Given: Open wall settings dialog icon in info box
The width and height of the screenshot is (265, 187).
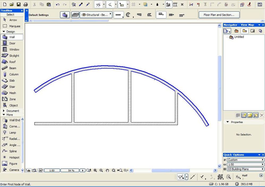Looking at the screenshot, I should [x=65, y=15].
